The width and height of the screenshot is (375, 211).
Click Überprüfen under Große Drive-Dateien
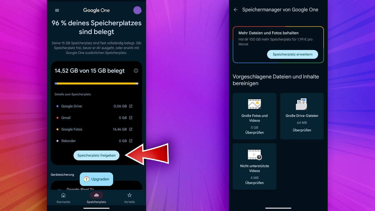302,130
